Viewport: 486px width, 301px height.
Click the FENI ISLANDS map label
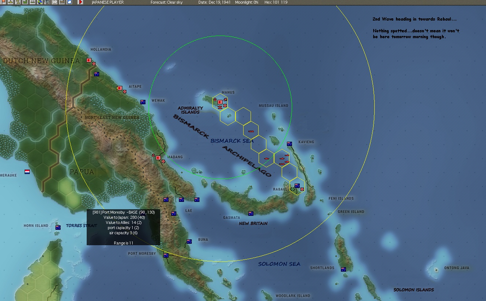[x=341, y=199]
